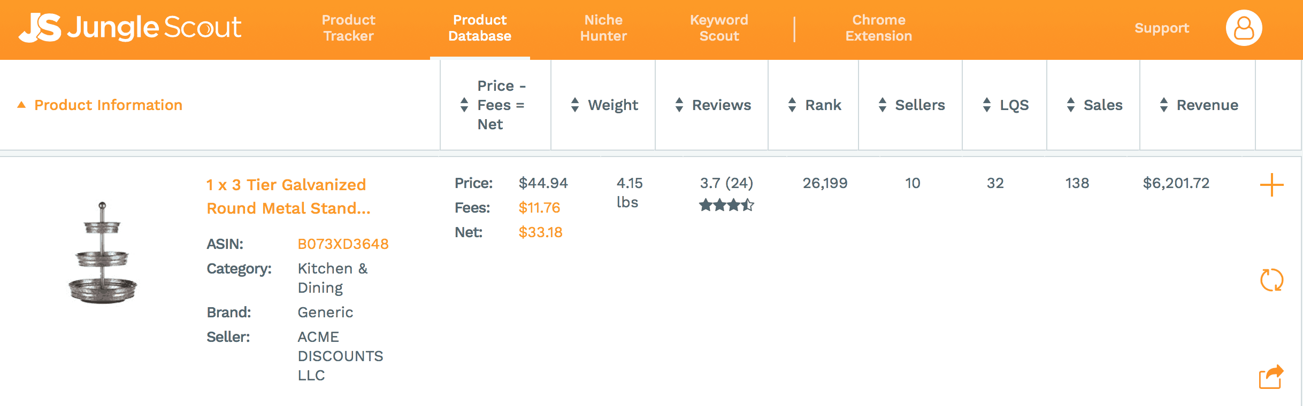The image size is (1303, 406).
Task: Switch to Product Tracker tab
Action: coord(348,28)
